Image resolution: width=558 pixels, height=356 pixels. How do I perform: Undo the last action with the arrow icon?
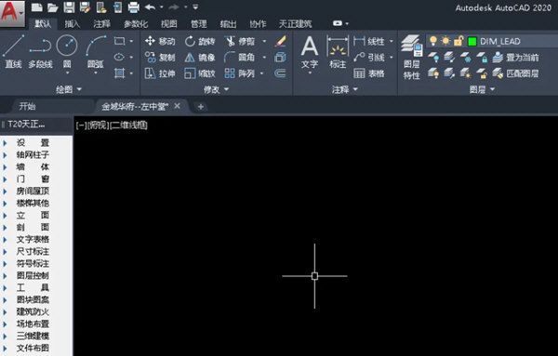[x=150, y=7]
